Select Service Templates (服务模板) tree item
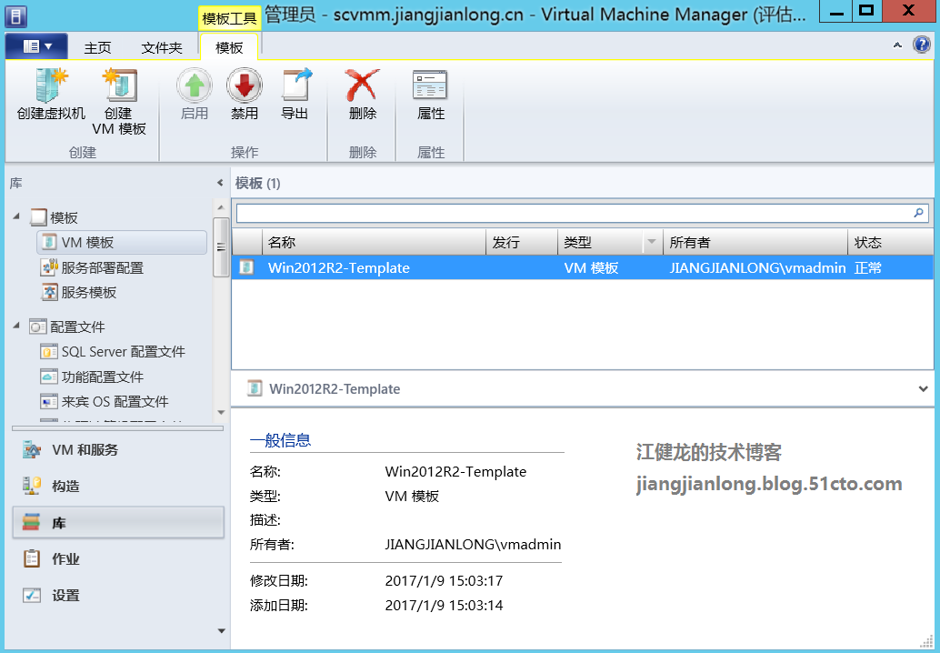 click(78, 292)
